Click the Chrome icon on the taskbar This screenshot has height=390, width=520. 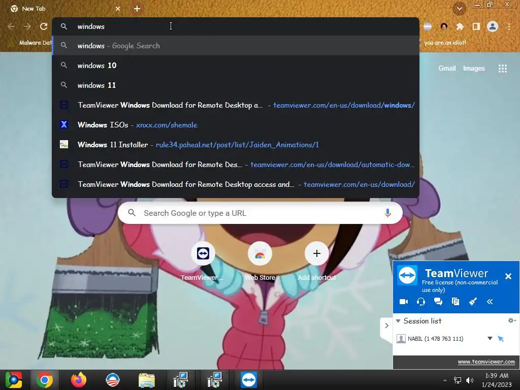pos(45,380)
